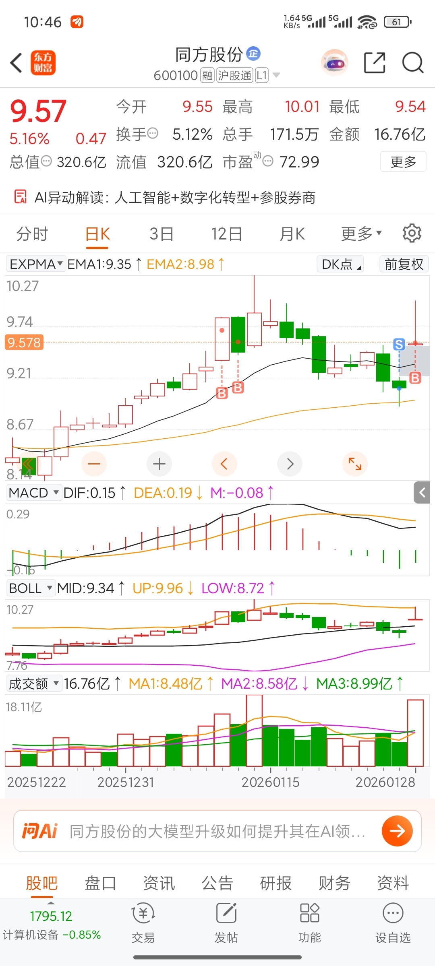The height and width of the screenshot is (966, 435).
Task: Send the AI question orange arrow button
Action: point(397,831)
